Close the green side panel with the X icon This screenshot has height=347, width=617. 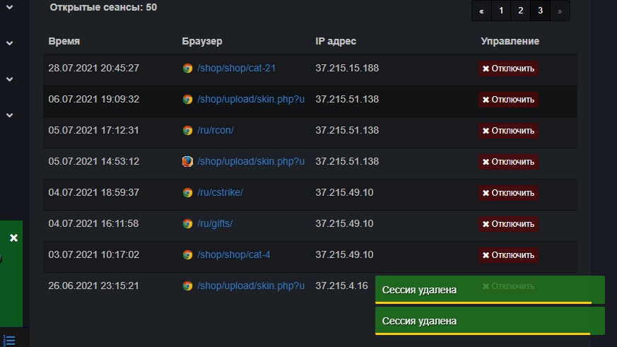[x=13, y=238]
